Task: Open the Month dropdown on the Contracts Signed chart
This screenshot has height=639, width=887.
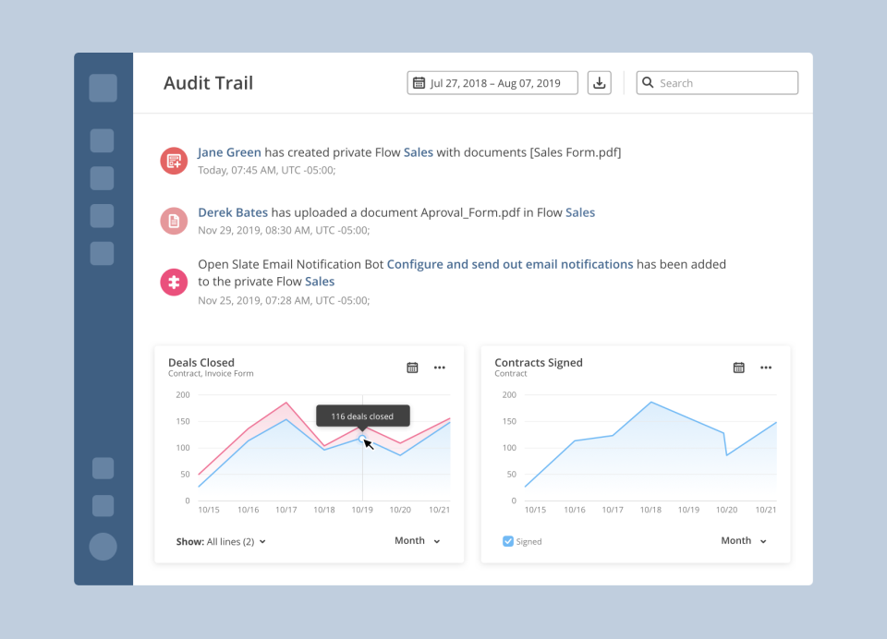Action: coord(743,540)
